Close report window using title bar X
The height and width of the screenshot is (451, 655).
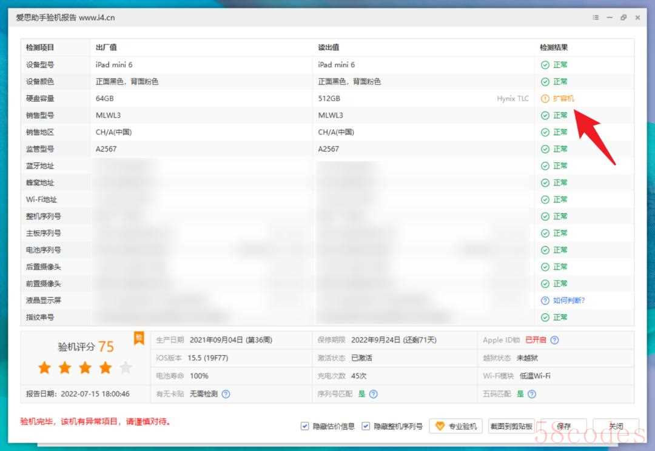[x=637, y=18]
